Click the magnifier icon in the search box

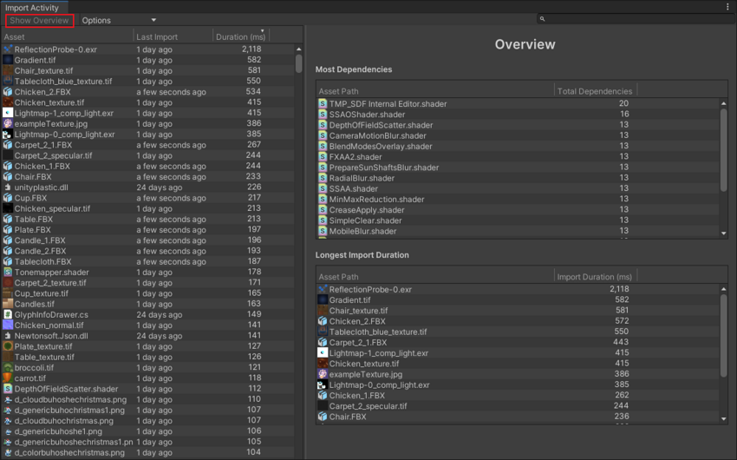click(x=542, y=19)
